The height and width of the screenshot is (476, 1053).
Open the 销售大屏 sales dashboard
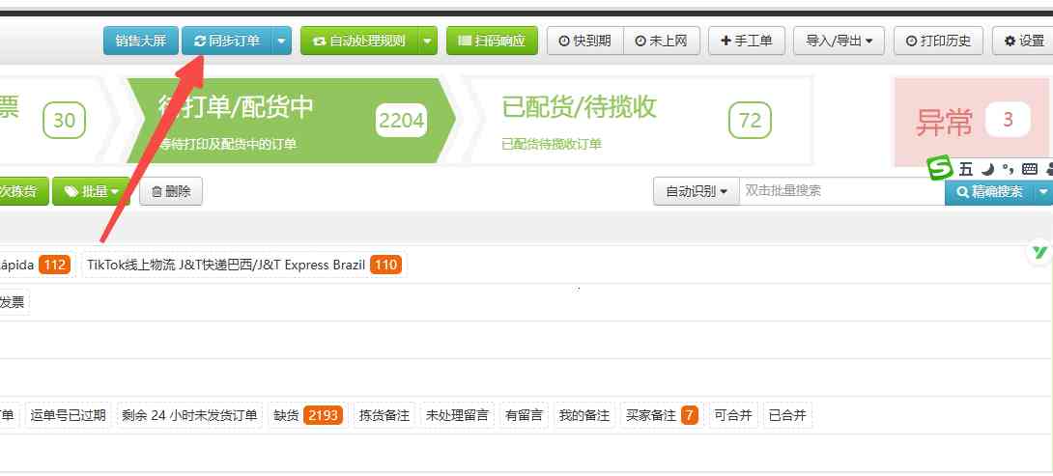coord(140,41)
